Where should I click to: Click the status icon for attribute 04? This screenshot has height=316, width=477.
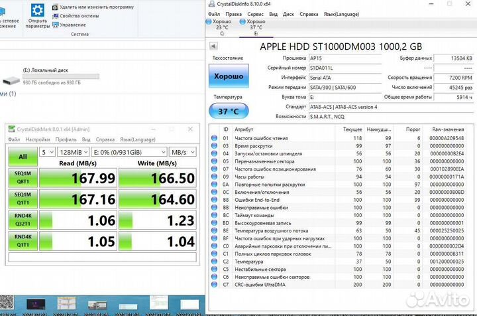click(214, 153)
